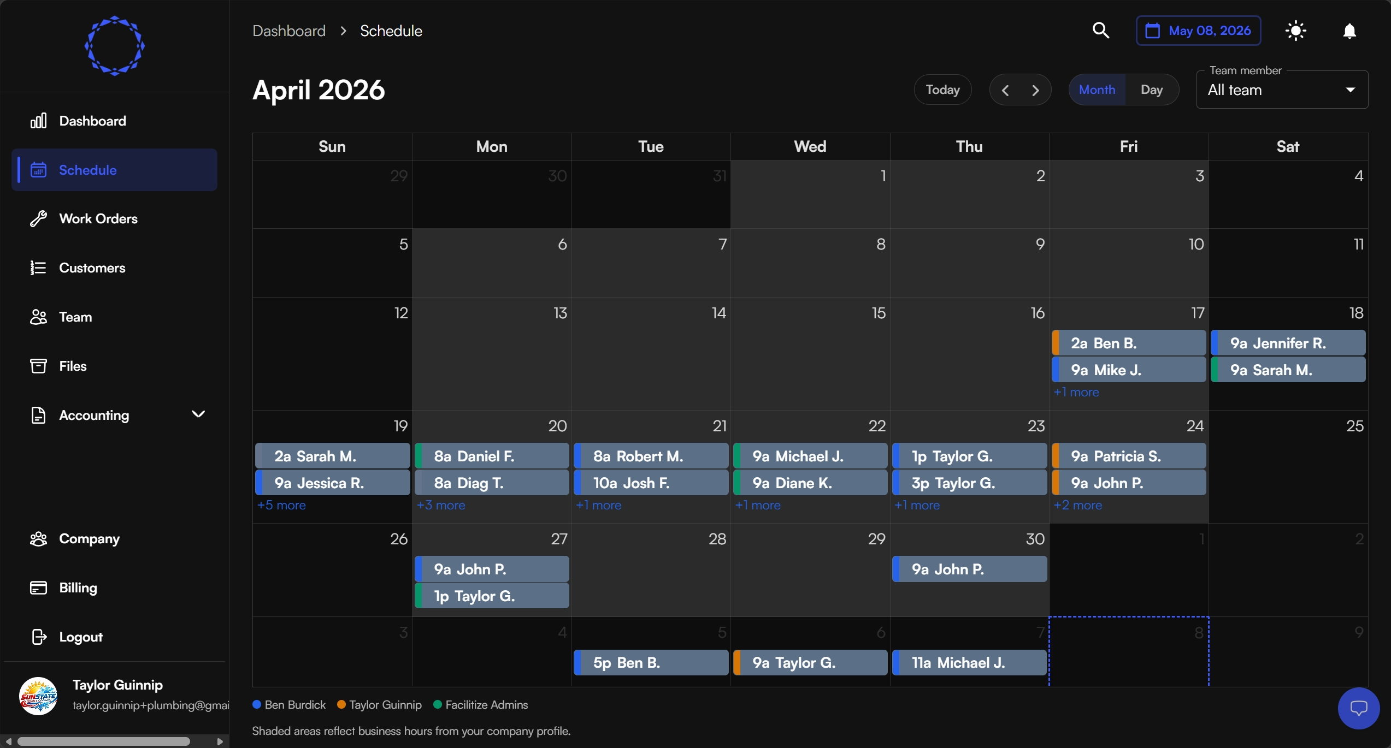
Task: Switch calendar to Month view
Action: click(x=1097, y=90)
